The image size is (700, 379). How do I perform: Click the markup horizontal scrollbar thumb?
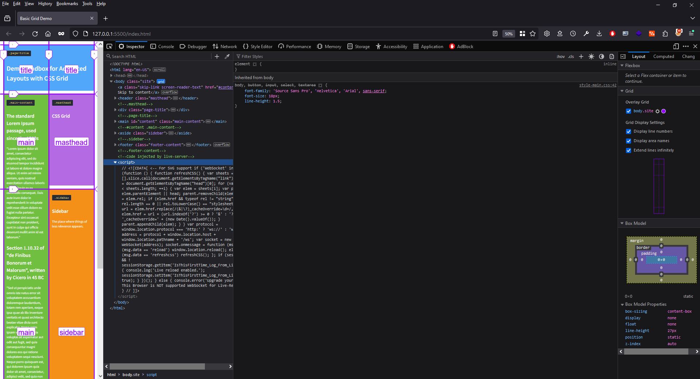click(x=157, y=366)
